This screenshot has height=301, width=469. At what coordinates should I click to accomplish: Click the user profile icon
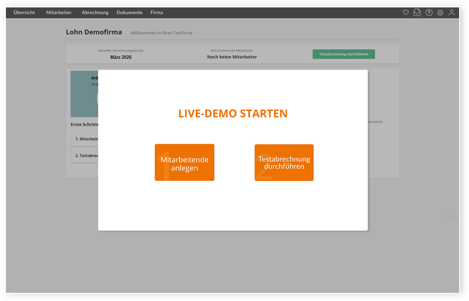tap(452, 13)
